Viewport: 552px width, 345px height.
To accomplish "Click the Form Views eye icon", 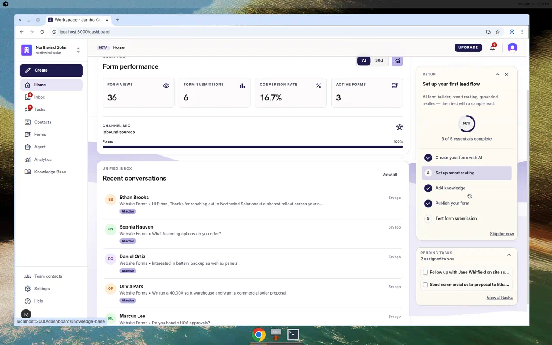I will tap(166, 86).
